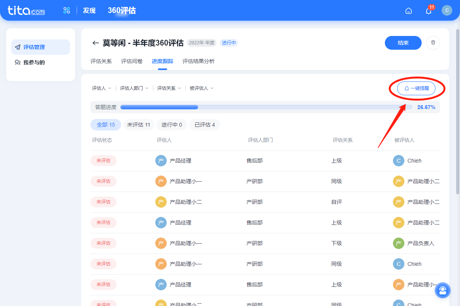
Task: Switch to the 评估结果分析 tab
Action: [198, 61]
